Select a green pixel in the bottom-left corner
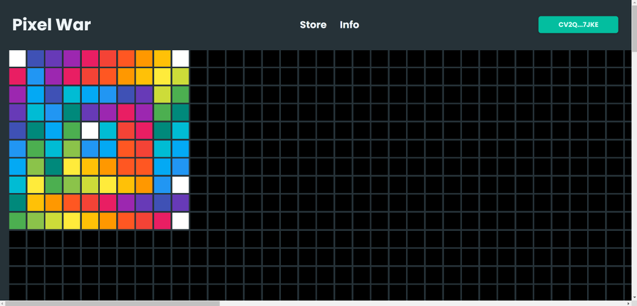637x306 pixels. (x=18, y=221)
